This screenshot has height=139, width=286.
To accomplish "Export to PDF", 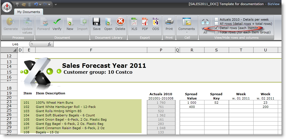I will coord(145,24).
